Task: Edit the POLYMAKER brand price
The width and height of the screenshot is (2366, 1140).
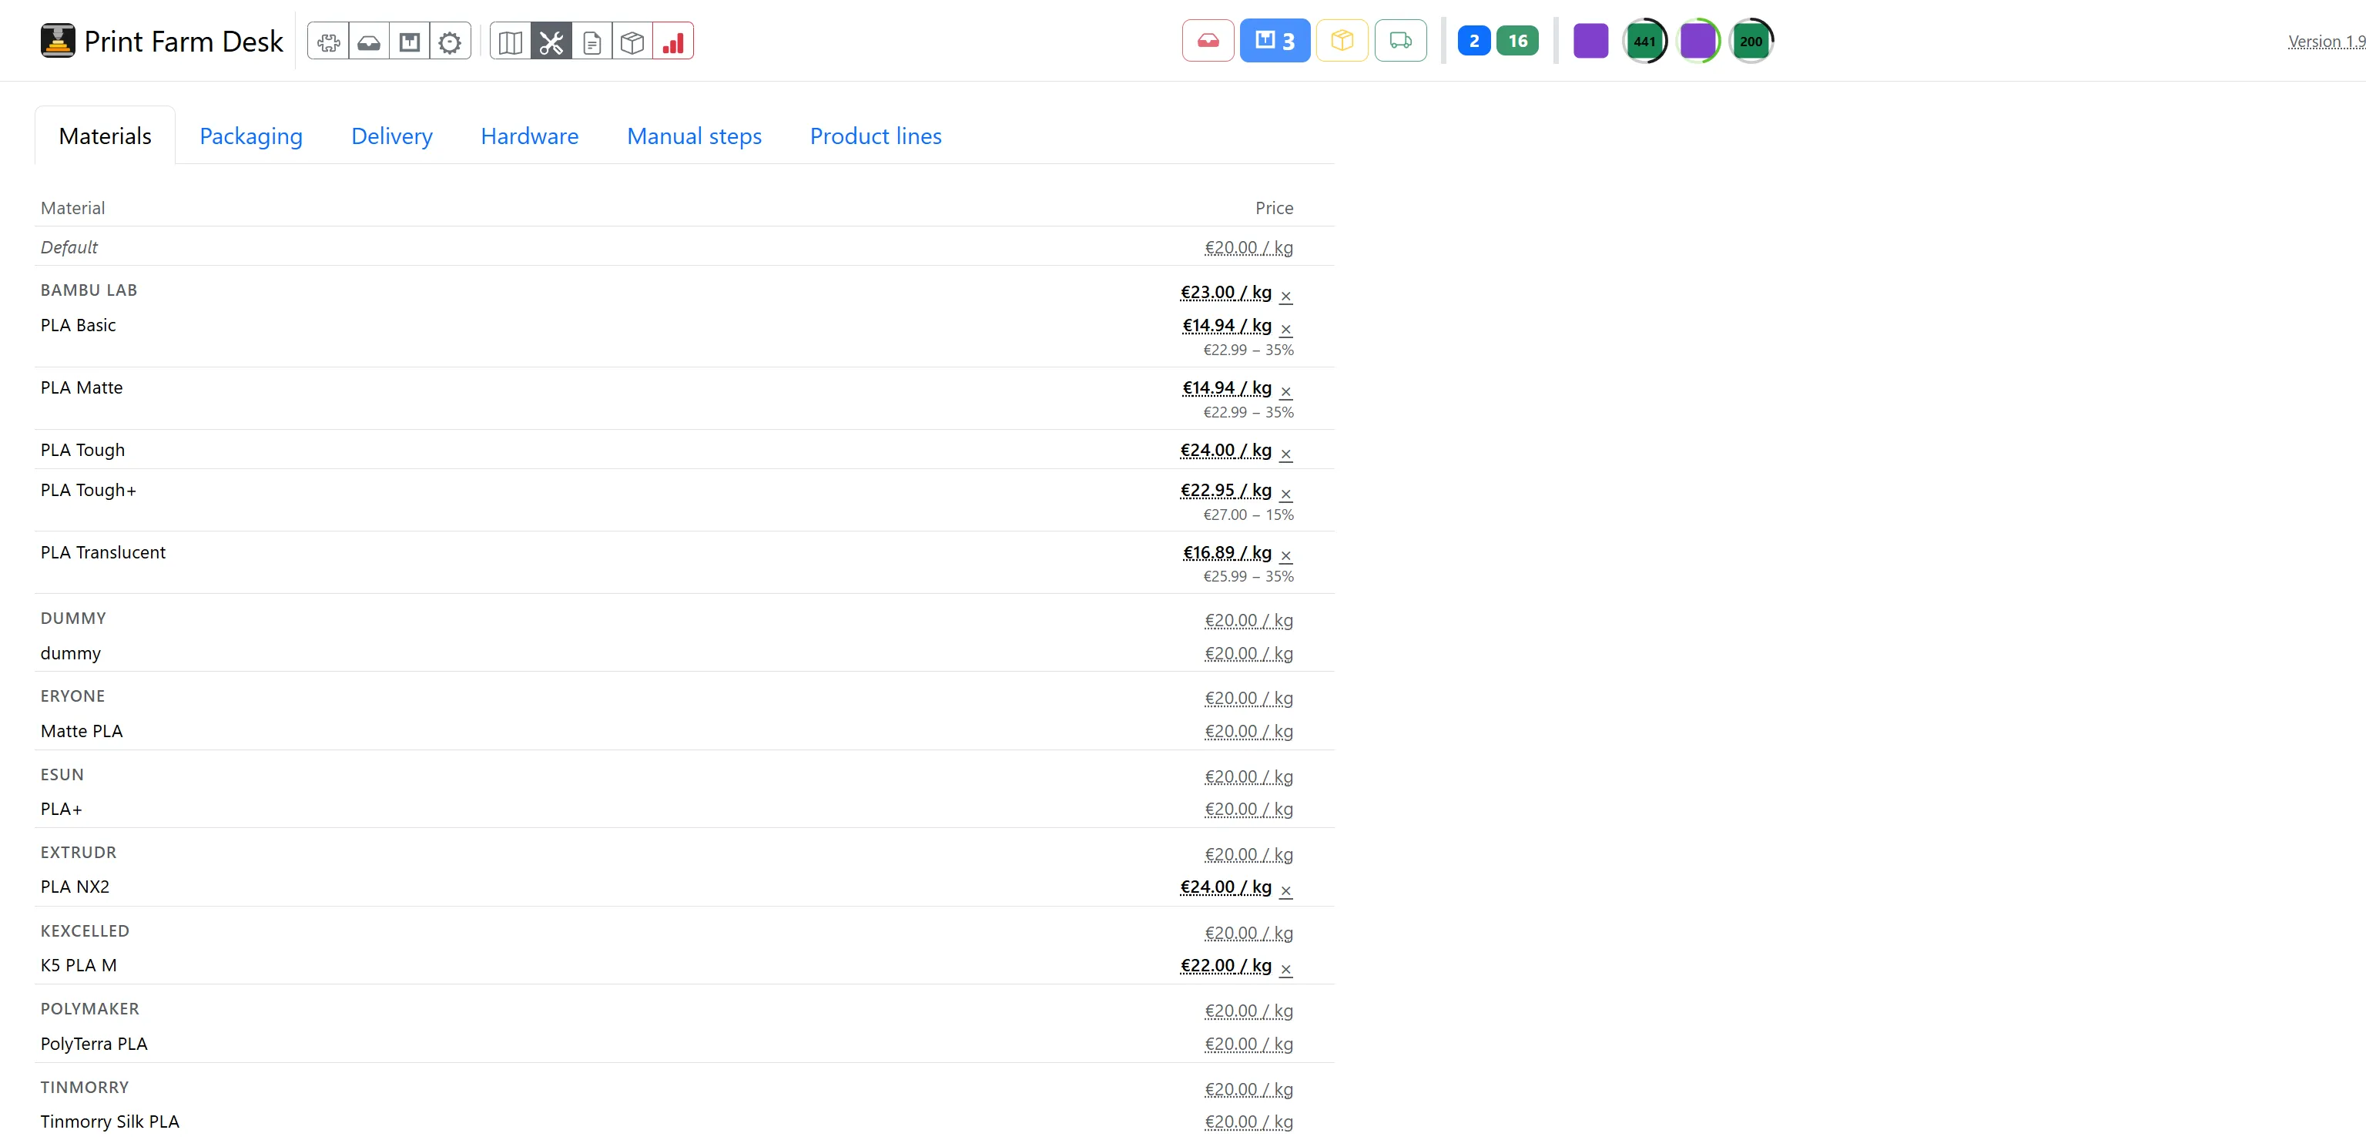Action: point(1248,1011)
